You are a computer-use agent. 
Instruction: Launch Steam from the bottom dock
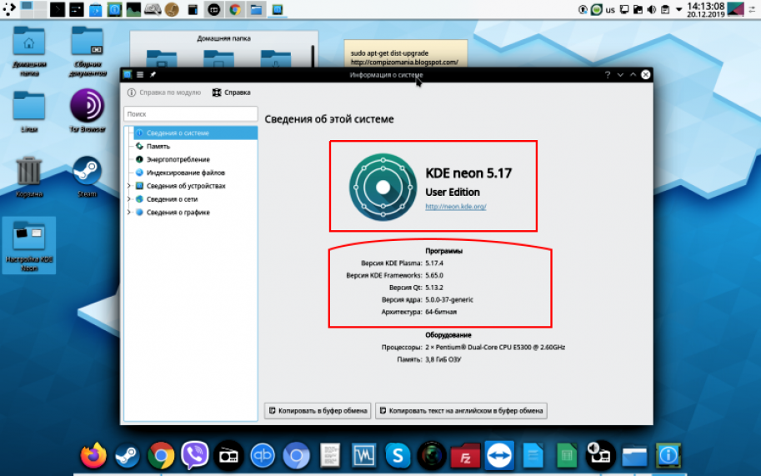point(128,456)
